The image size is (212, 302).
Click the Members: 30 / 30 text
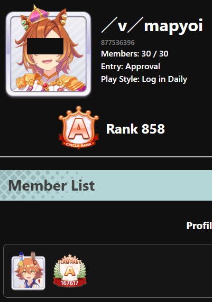point(135,54)
